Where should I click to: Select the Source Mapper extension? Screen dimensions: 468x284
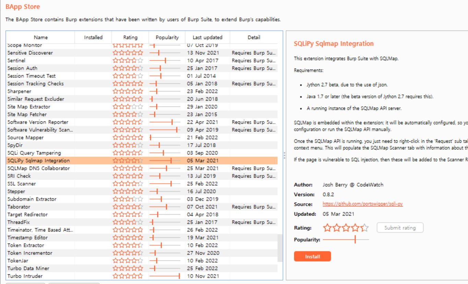tap(142, 137)
